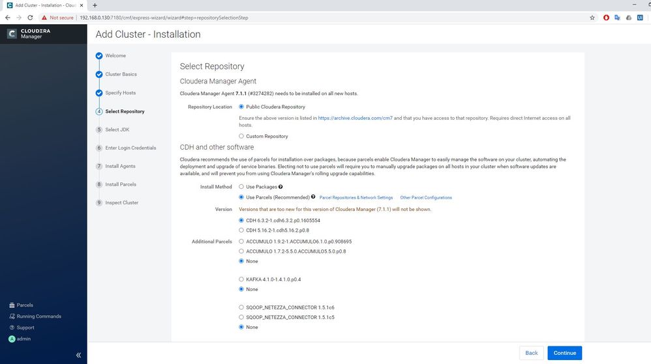Screen dimensions: 651x364
Task: Click the browser address bar URL
Action: (163, 18)
